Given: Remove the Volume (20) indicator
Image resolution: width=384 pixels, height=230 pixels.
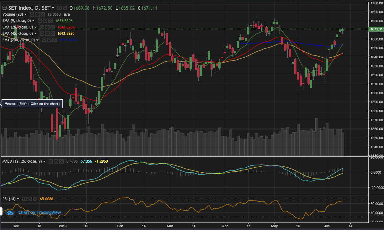Looking at the screenshot, I should click(43, 14).
